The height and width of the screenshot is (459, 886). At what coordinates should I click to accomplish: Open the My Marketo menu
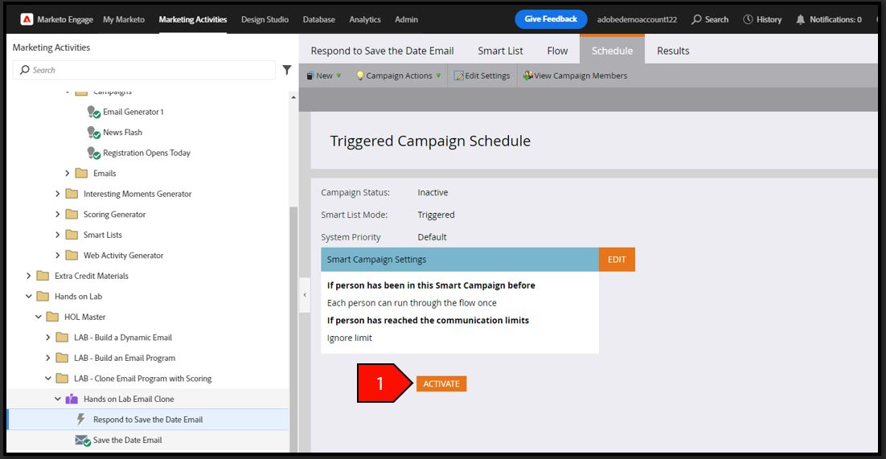[124, 19]
